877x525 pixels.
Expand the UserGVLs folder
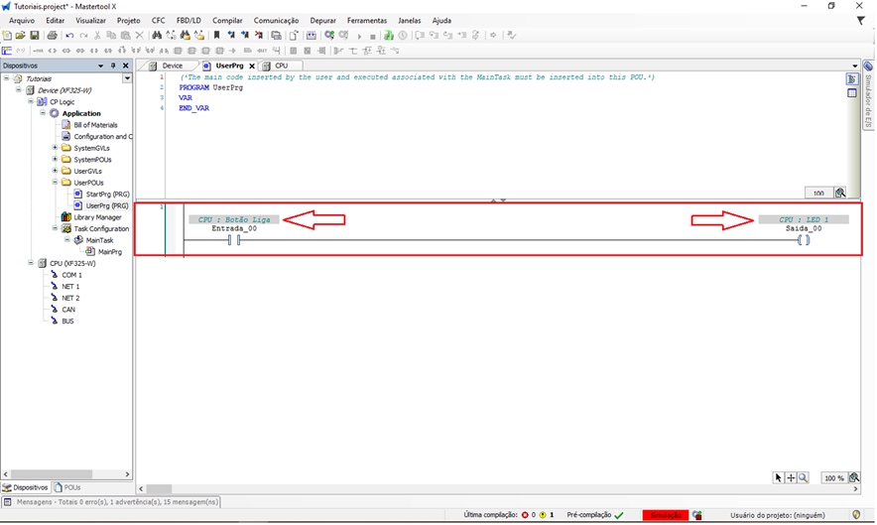(x=55, y=171)
